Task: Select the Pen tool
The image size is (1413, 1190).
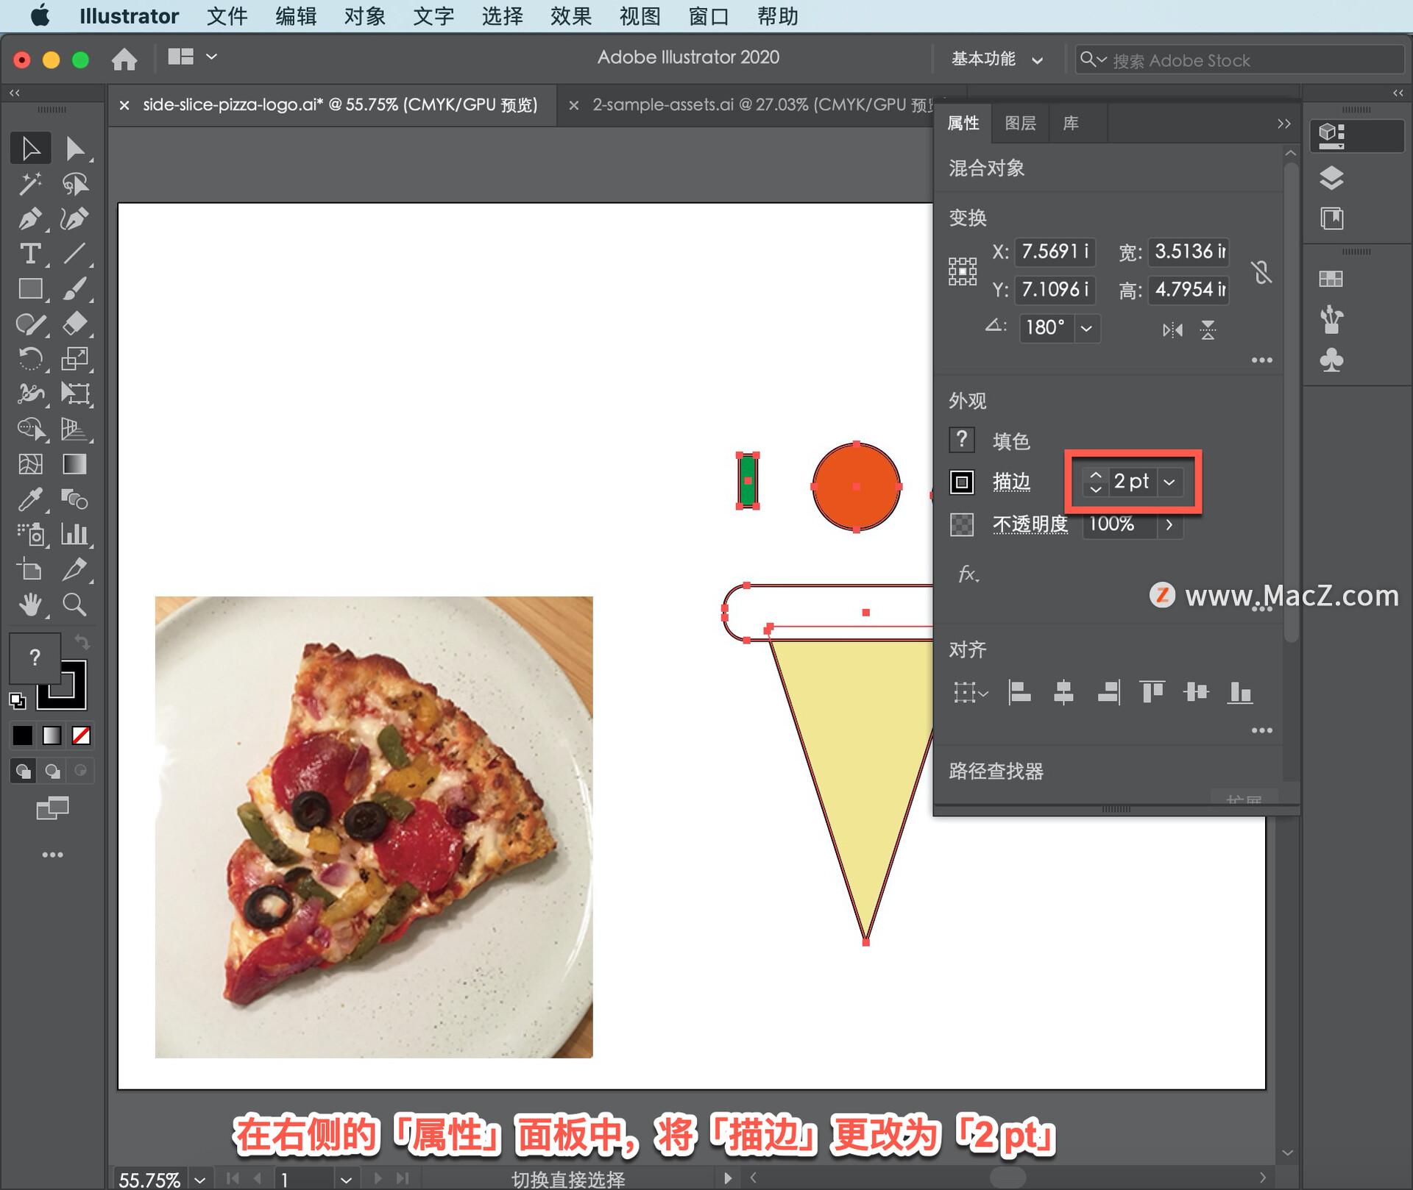Action: [29, 218]
